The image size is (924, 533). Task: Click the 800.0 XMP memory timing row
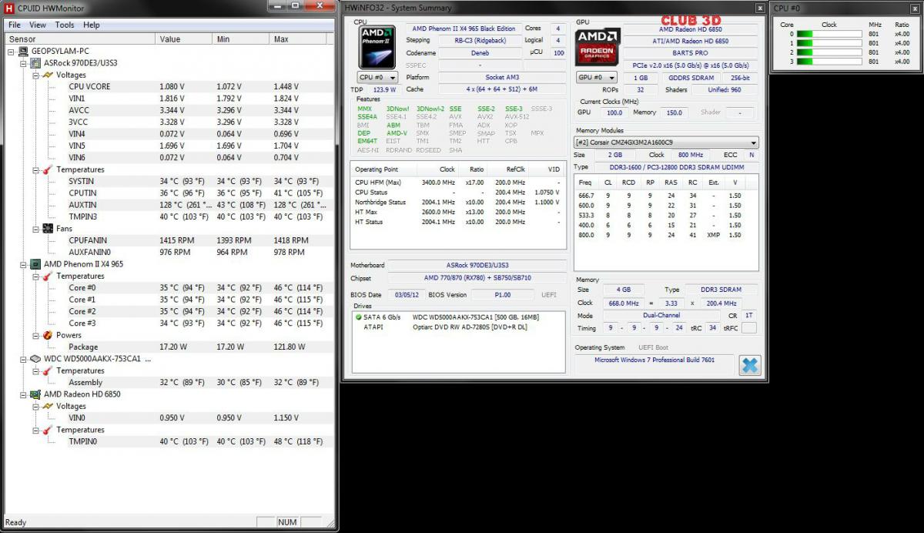(666, 235)
